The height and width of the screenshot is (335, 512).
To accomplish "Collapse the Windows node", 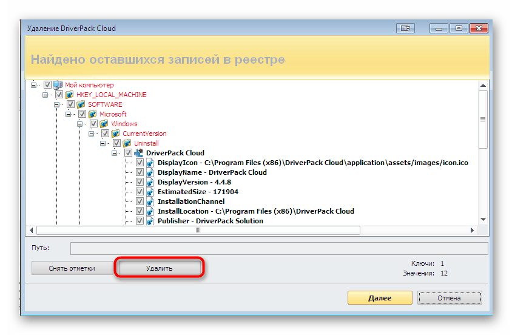I will point(79,124).
